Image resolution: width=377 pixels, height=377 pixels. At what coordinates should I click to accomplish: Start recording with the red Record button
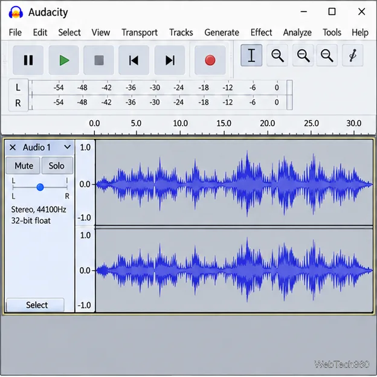click(x=210, y=60)
